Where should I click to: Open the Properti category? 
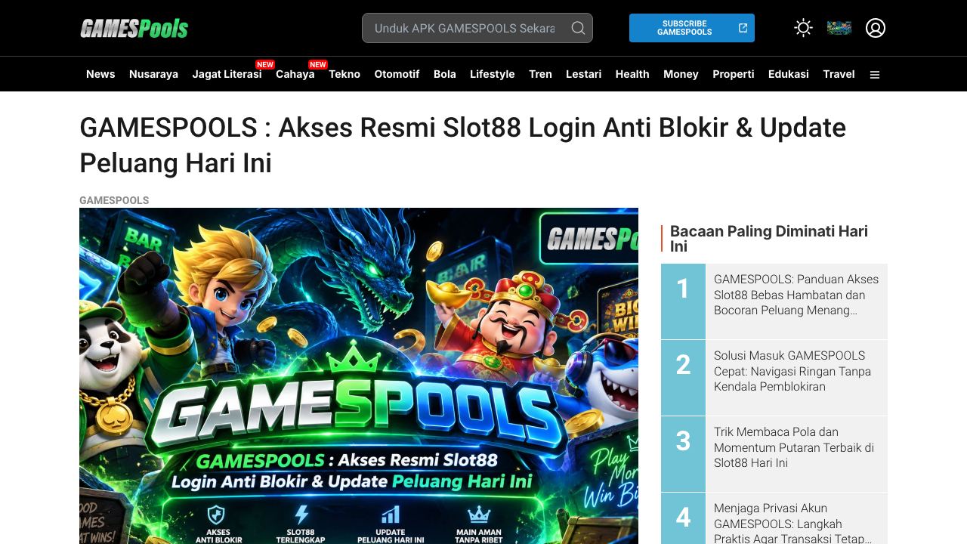pyautogui.click(x=733, y=74)
